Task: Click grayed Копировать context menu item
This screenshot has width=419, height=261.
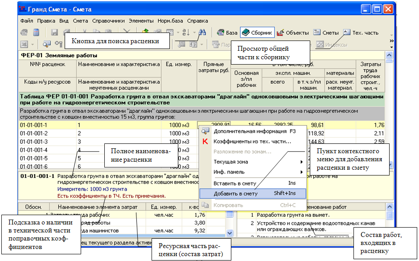Action: coord(253,205)
